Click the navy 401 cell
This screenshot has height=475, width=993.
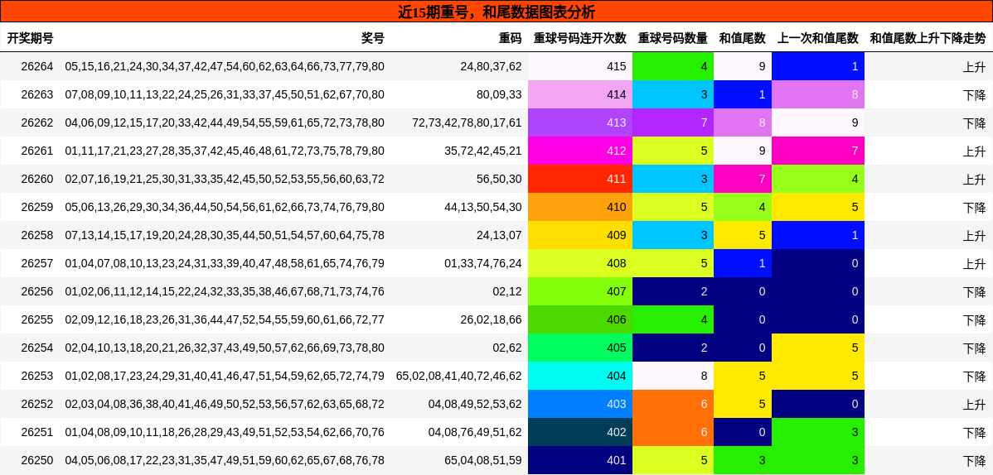[x=580, y=460]
